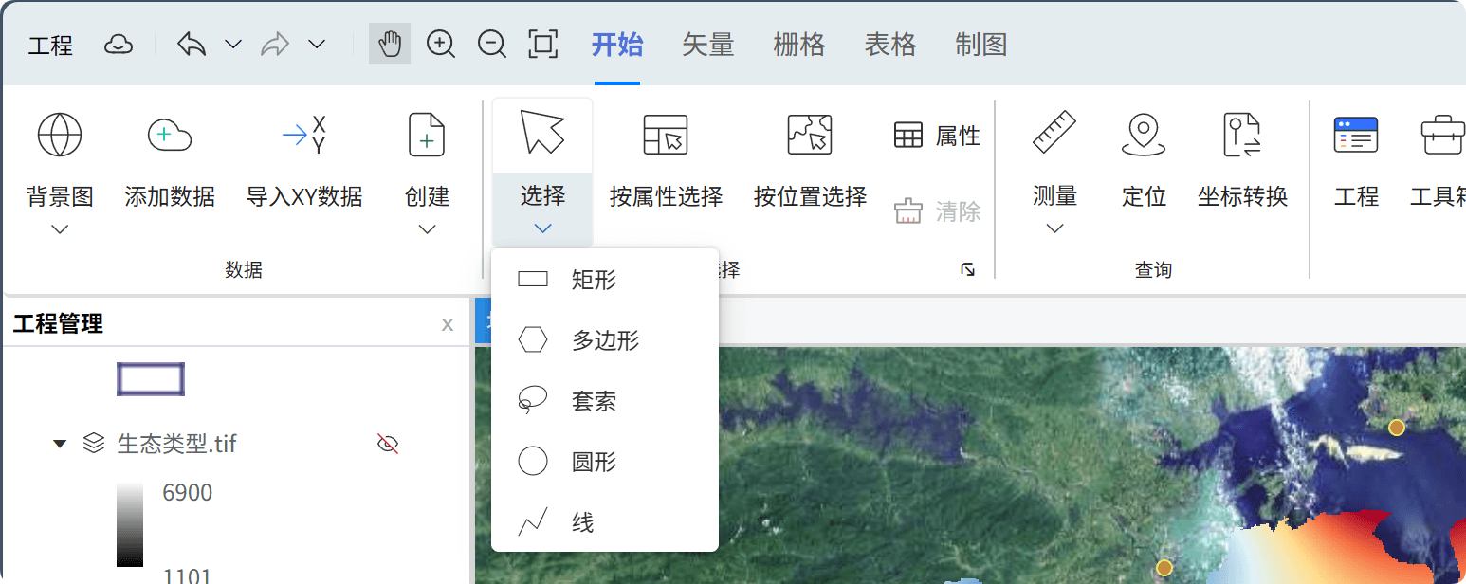1466x584 pixels.
Task: Expand the 创建 dropdown menu
Action: 426,228
